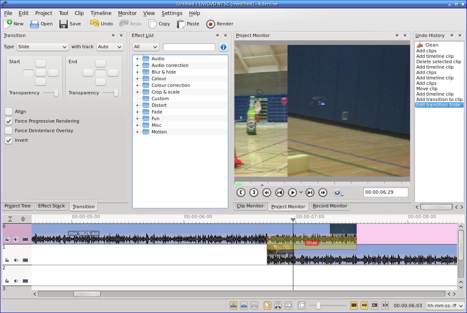
Task: Open the play button's dropdown arrow
Action: point(301,192)
